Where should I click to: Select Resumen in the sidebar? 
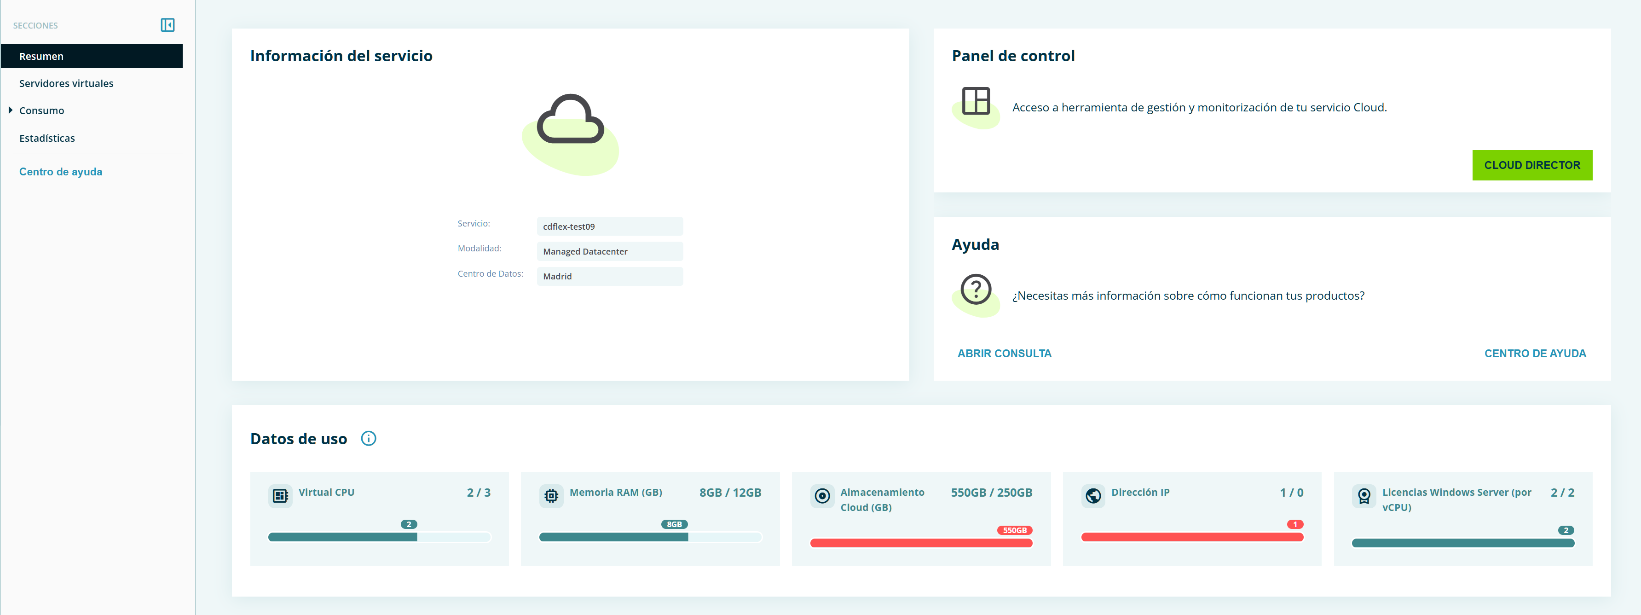(x=41, y=56)
